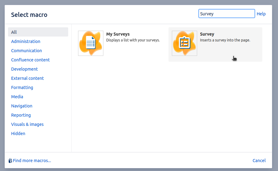Choose the Confluence content category
Screen dimensions: 278x171
click(x=30, y=60)
